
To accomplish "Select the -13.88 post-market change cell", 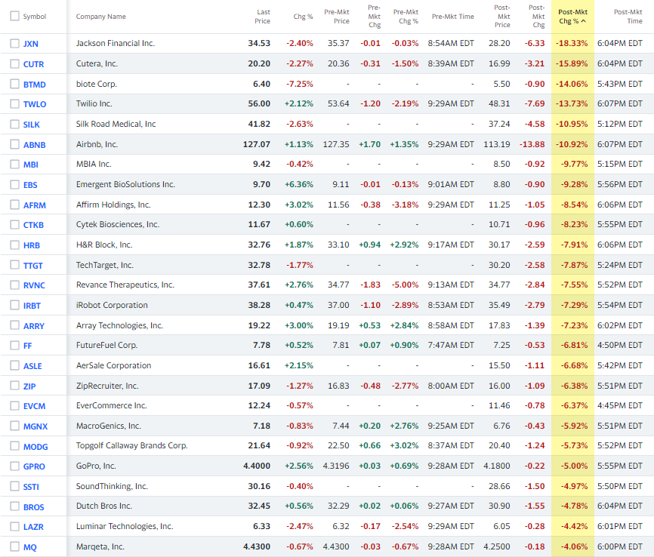I will pos(532,144).
